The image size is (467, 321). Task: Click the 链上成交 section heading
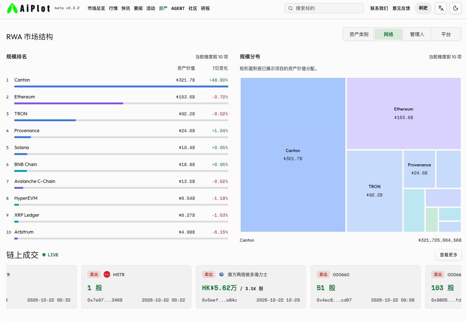coord(22,255)
